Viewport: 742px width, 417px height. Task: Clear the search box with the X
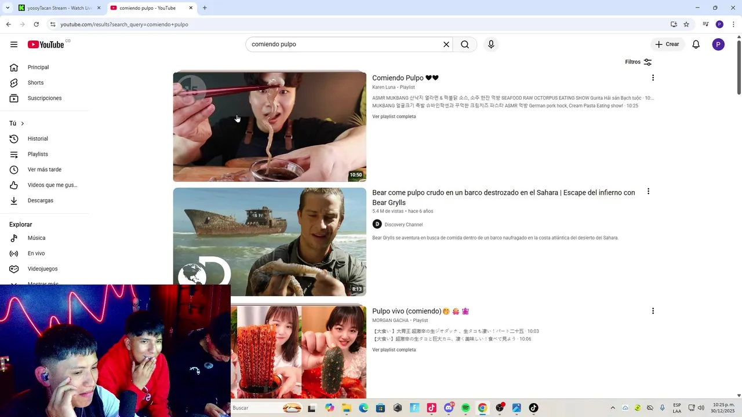click(x=446, y=45)
